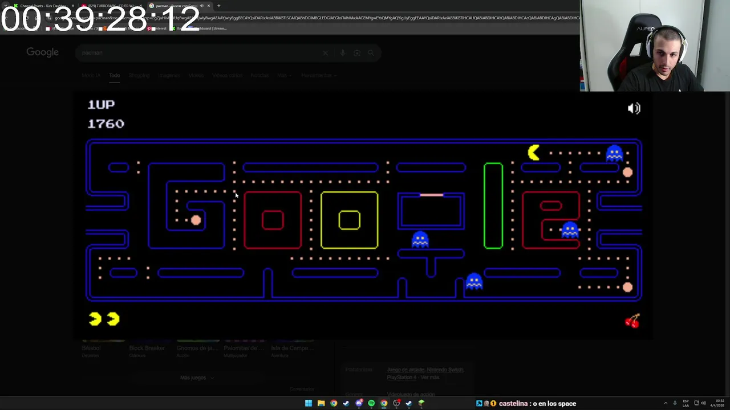Switch to Noticias results tab
The height and width of the screenshot is (410, 730).
pos(259,75)
